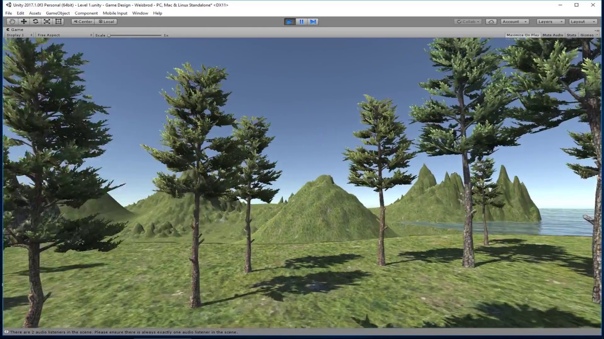
Task: Stop play mode with the Play button
Action: click(x=290, y=22)
